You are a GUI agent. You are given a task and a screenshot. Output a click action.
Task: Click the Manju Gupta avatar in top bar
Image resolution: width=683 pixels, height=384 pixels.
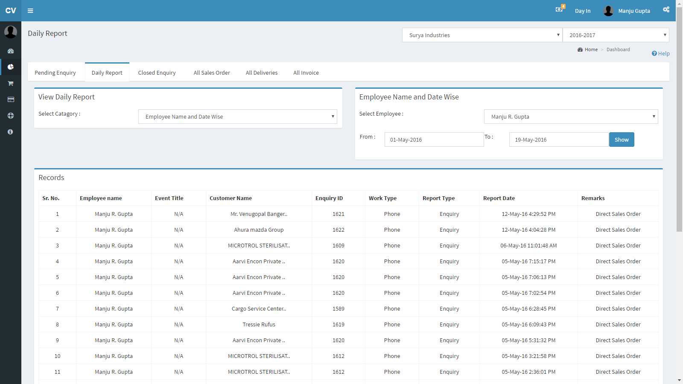tap(608, 11)
